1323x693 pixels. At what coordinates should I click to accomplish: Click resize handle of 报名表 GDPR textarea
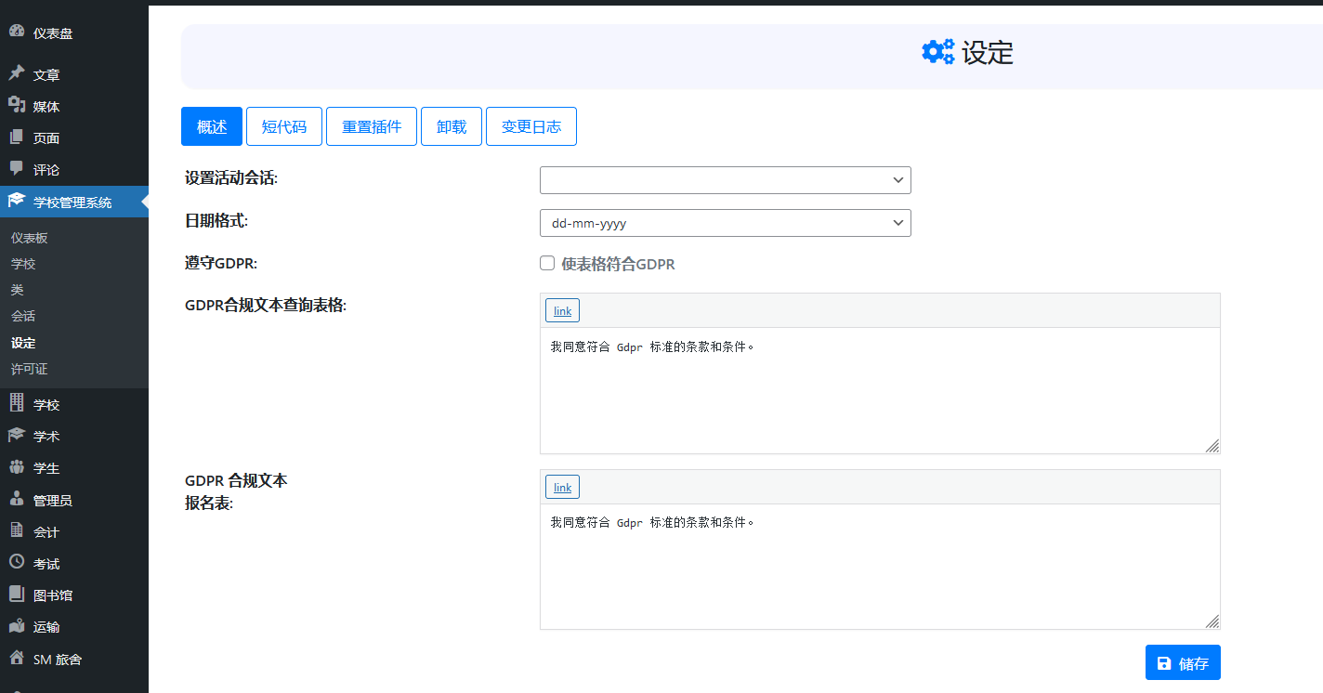(1212, 621)
